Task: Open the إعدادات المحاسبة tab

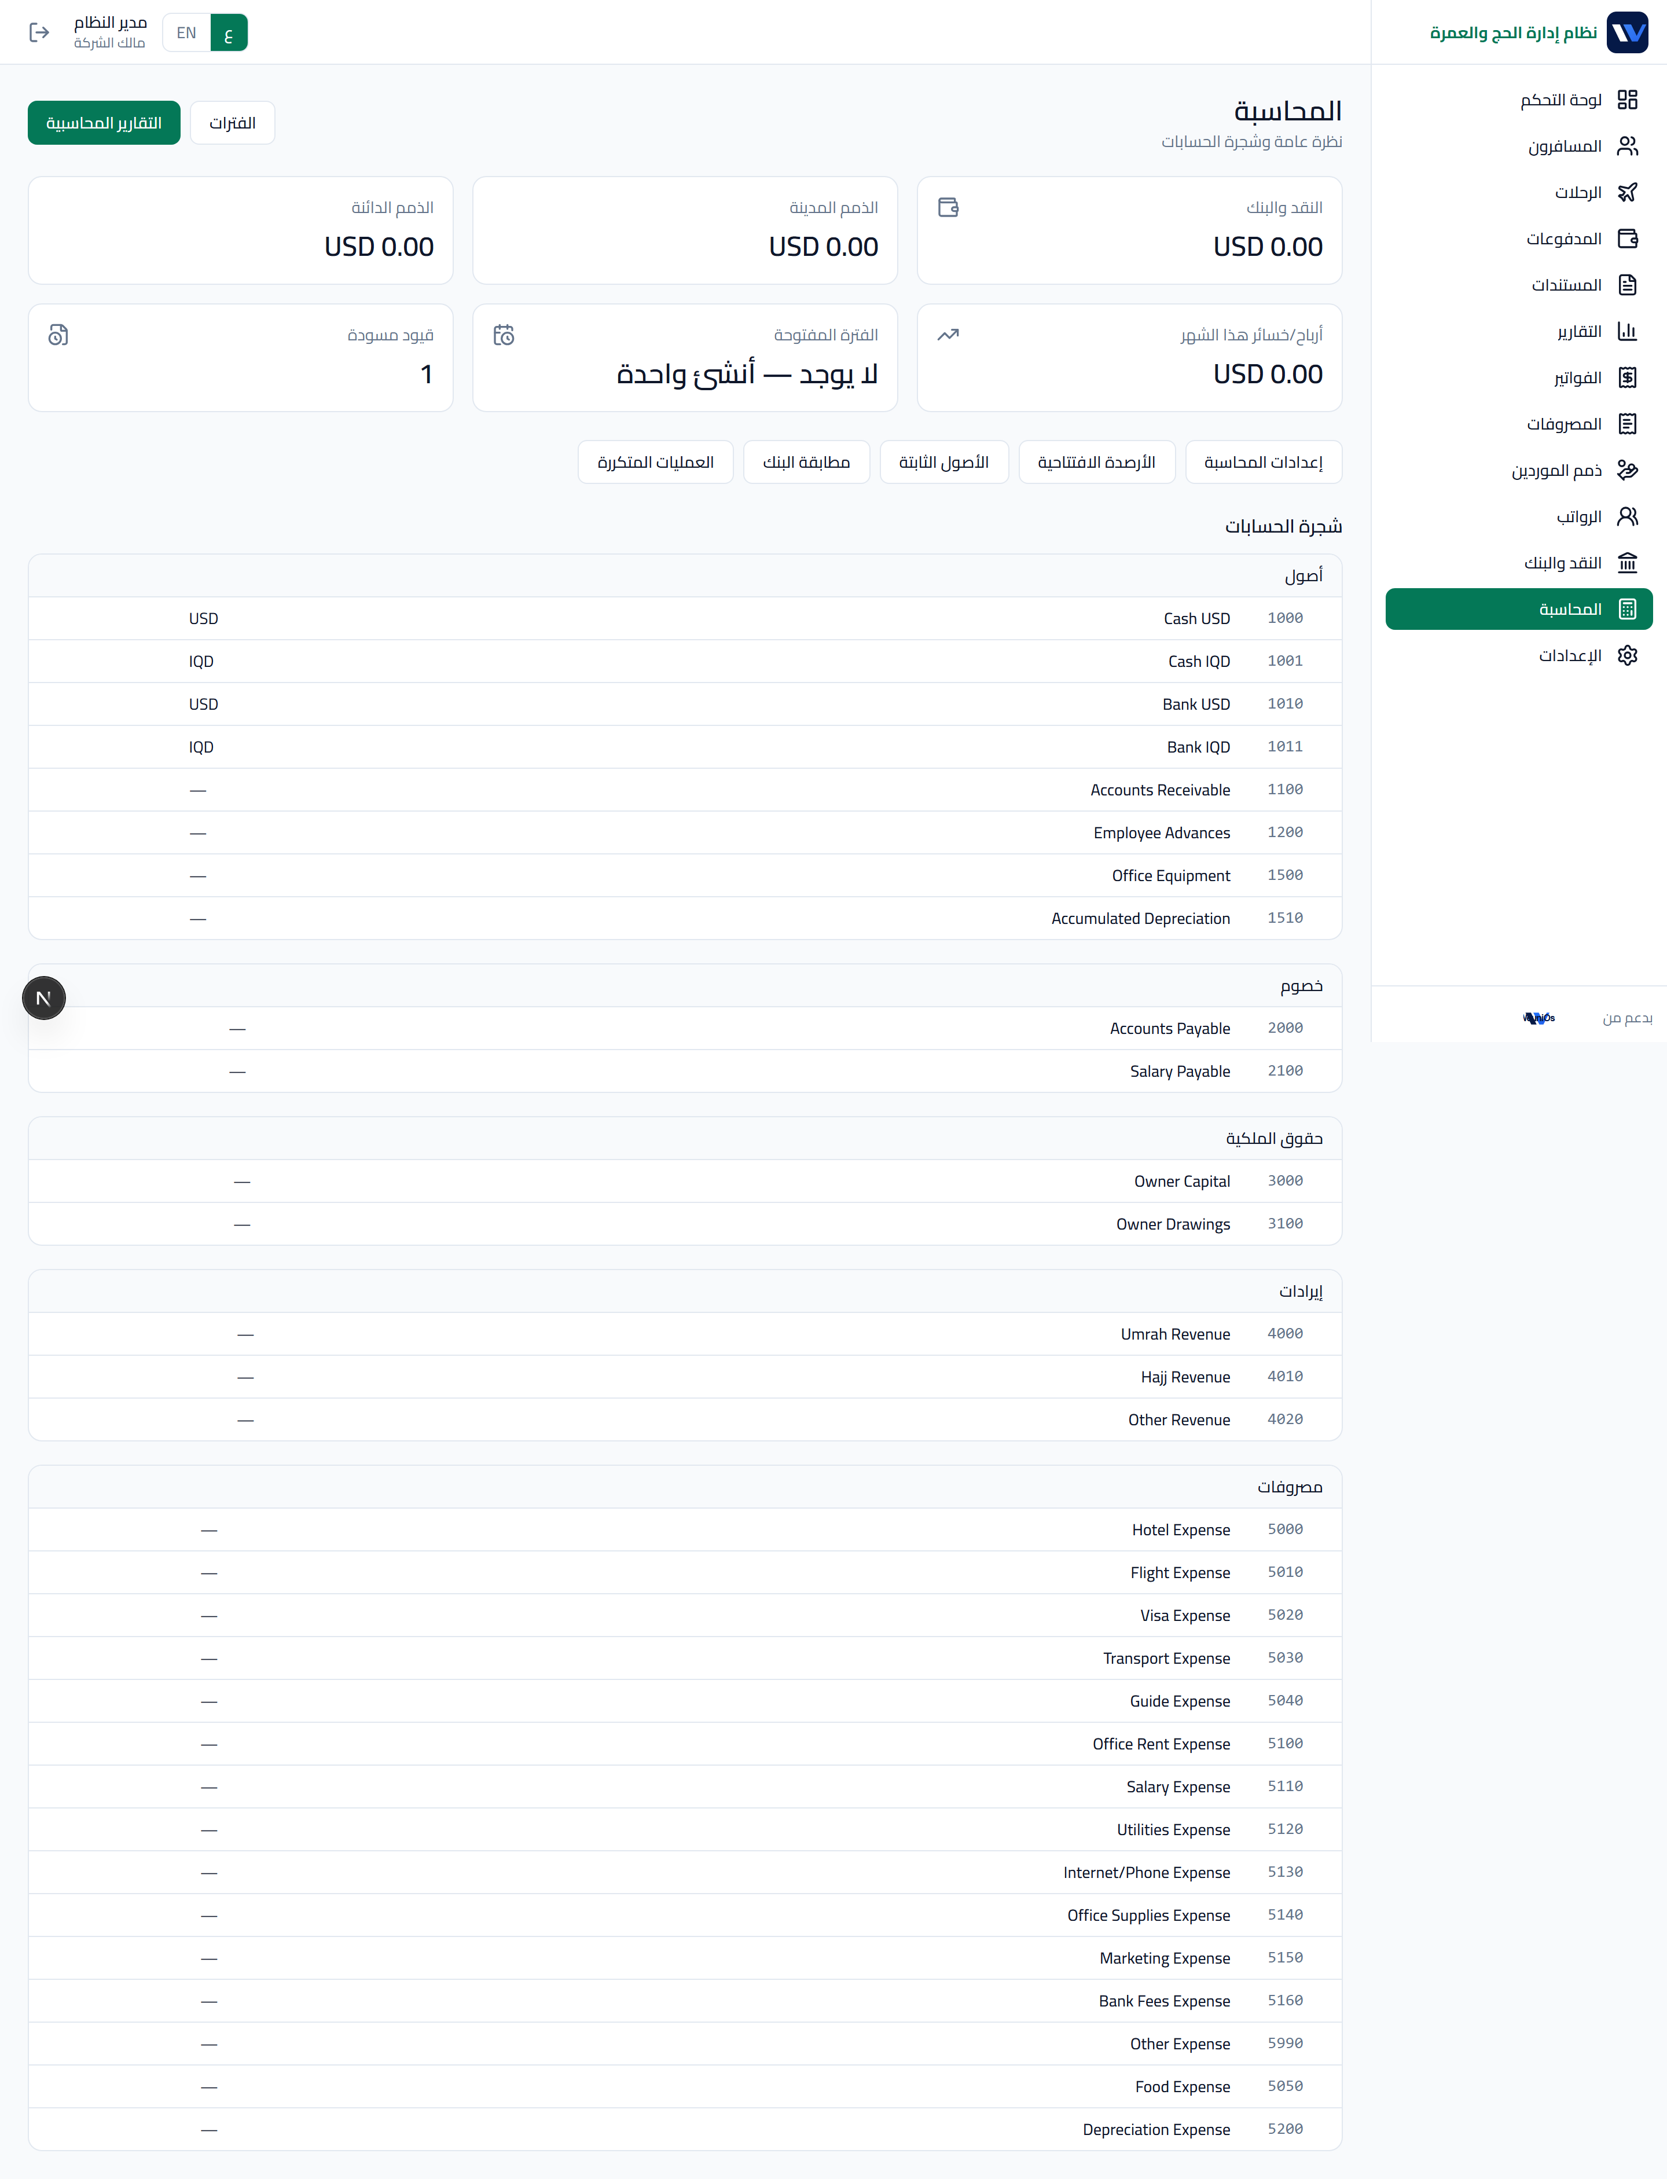Action: point(1263,463)
